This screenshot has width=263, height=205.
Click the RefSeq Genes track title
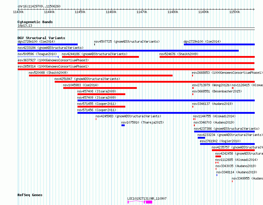(30, 195)
